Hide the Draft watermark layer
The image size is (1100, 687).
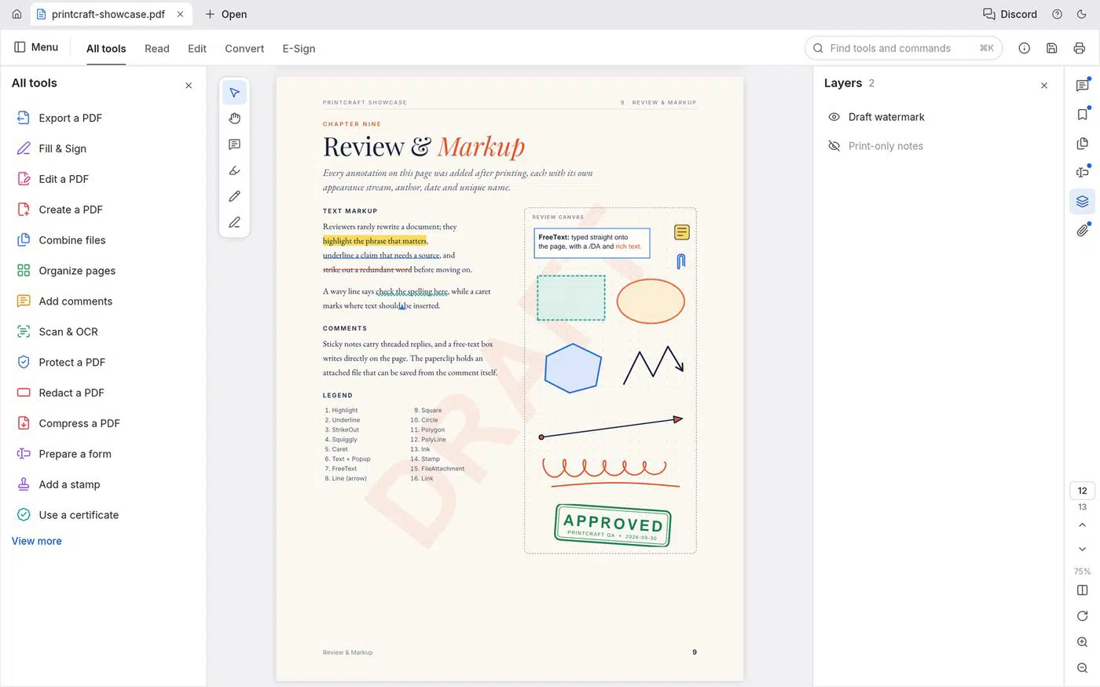click(834, 117)
